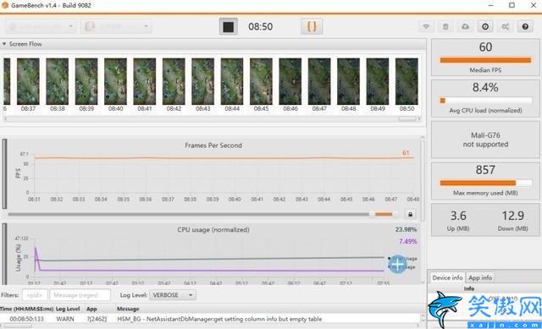The image size is (542, 329).
Task: Click the cloud upload icon
Action: pyautogui.click(x=465, y=26)
